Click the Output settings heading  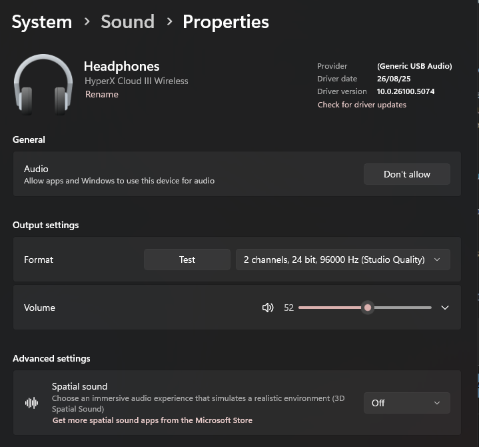[45, 226]
